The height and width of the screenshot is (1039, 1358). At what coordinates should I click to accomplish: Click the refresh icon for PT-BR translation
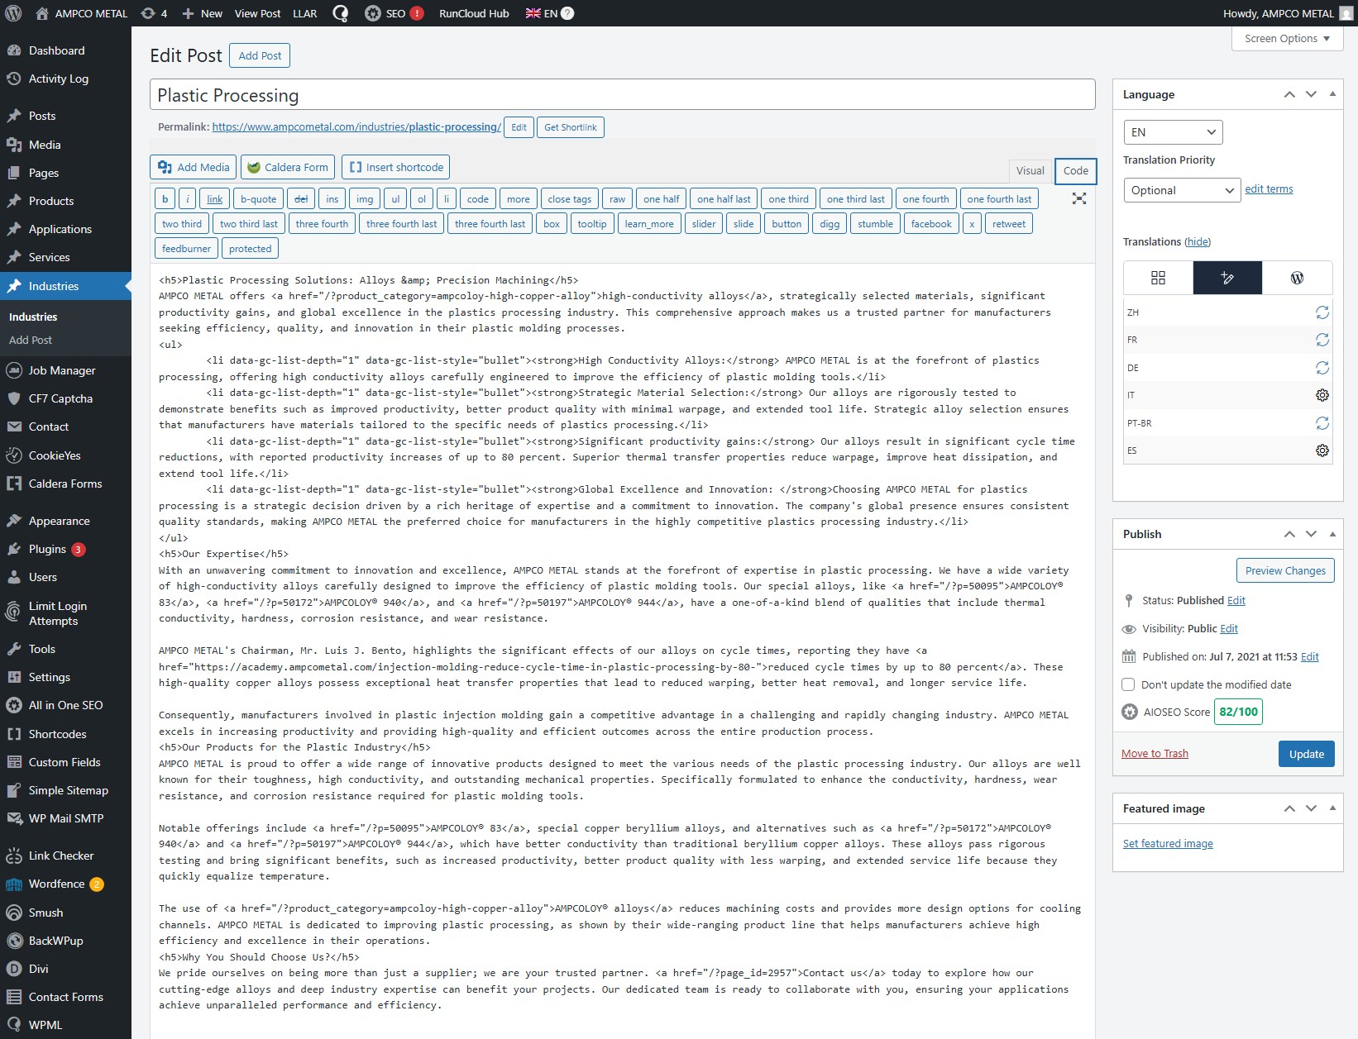(1322, 423)
